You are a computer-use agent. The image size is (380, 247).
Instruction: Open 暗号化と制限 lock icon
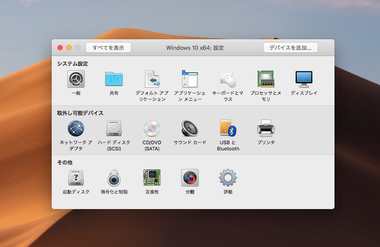point(114,178)
